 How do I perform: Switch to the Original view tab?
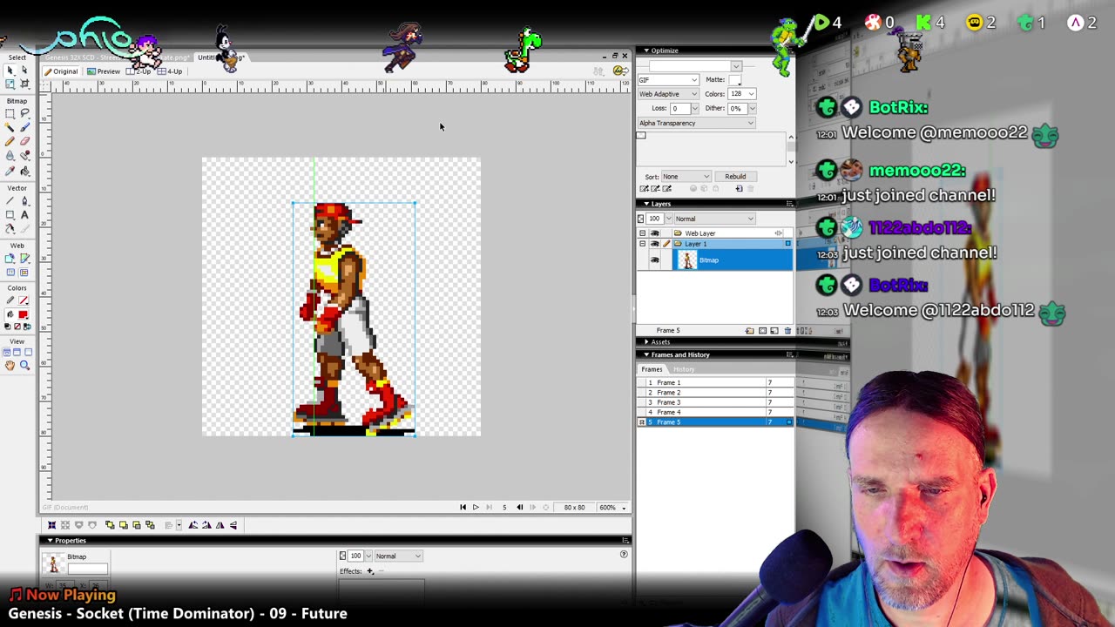click(x=61, y=71)
